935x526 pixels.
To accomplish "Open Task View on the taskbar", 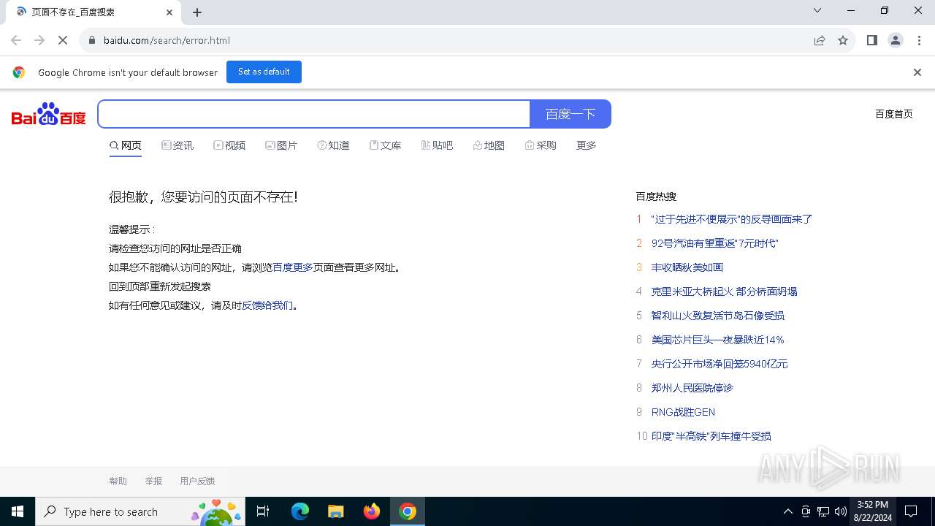I will [x=263, y=511].
